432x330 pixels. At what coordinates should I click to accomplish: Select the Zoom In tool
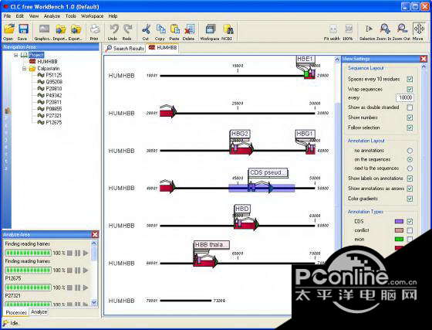click(x=385, y=29)
